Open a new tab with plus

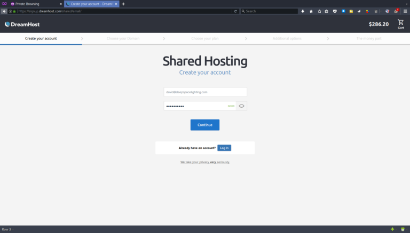click(x=123, y=4)
